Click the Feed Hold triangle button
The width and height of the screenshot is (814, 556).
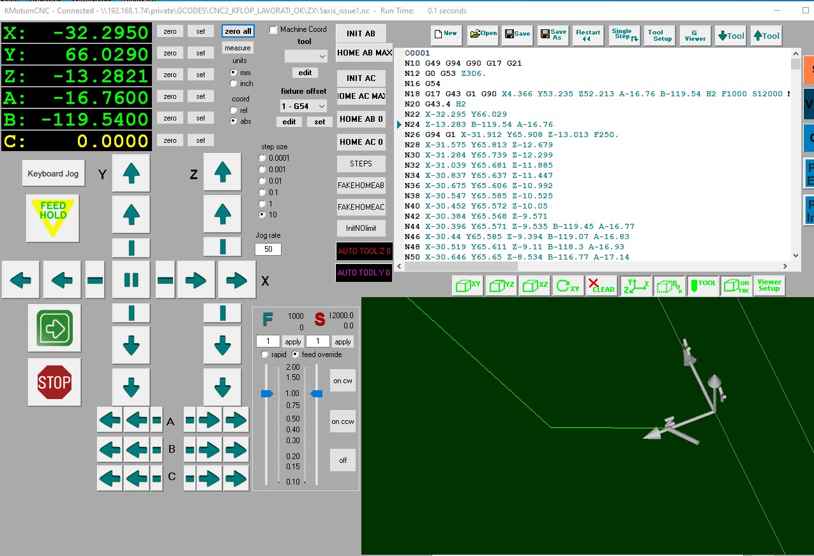pyautogui.click(x=53, y=217)
